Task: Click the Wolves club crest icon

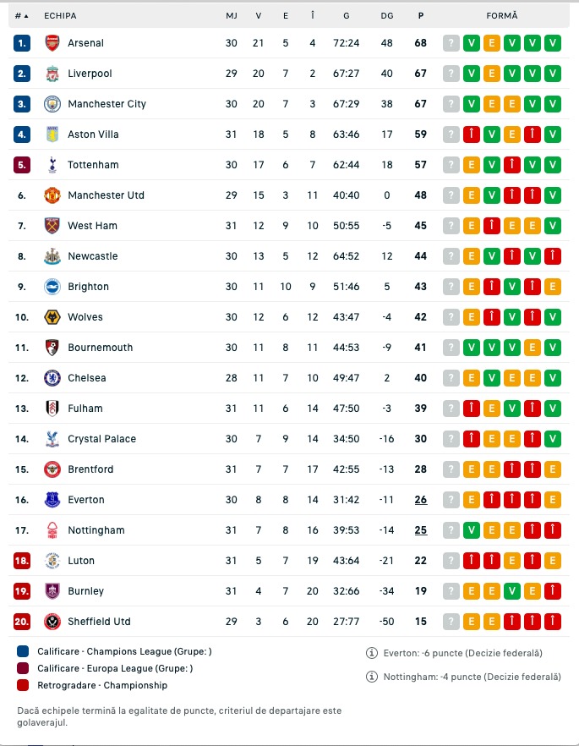Action: (52, 317)
